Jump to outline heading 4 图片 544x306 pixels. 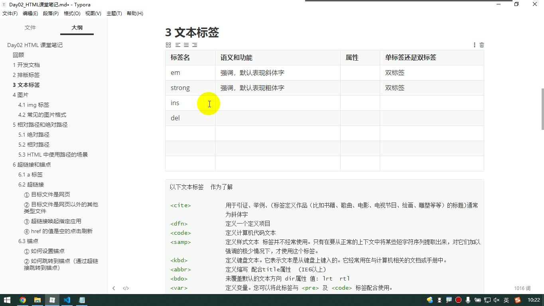pos(21,95)
